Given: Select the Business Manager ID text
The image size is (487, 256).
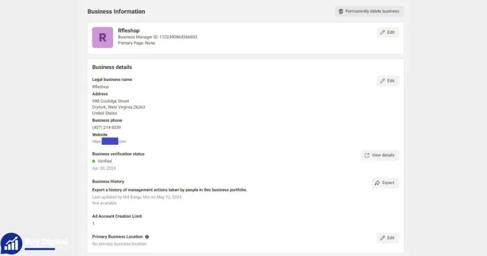Looking at the screenshot, I should click(x=157, y=37).
